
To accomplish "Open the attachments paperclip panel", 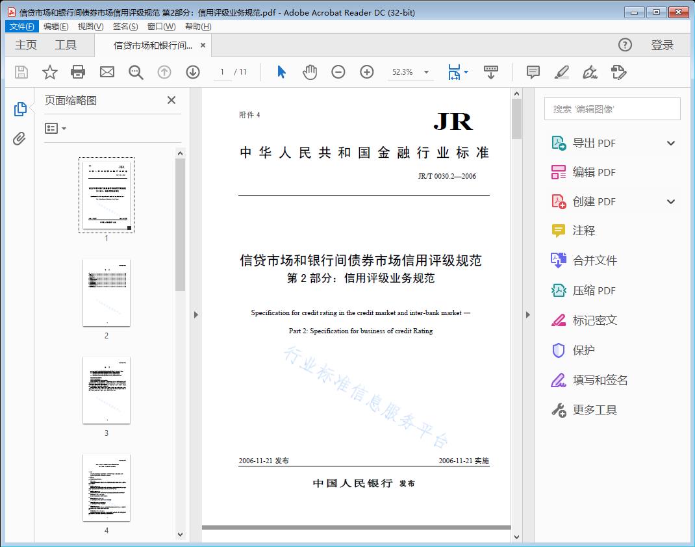I will [19, 138].
